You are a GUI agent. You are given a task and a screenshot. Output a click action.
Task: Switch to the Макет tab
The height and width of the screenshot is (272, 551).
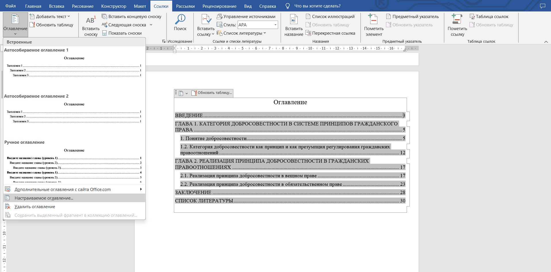[x=140, y=6]
